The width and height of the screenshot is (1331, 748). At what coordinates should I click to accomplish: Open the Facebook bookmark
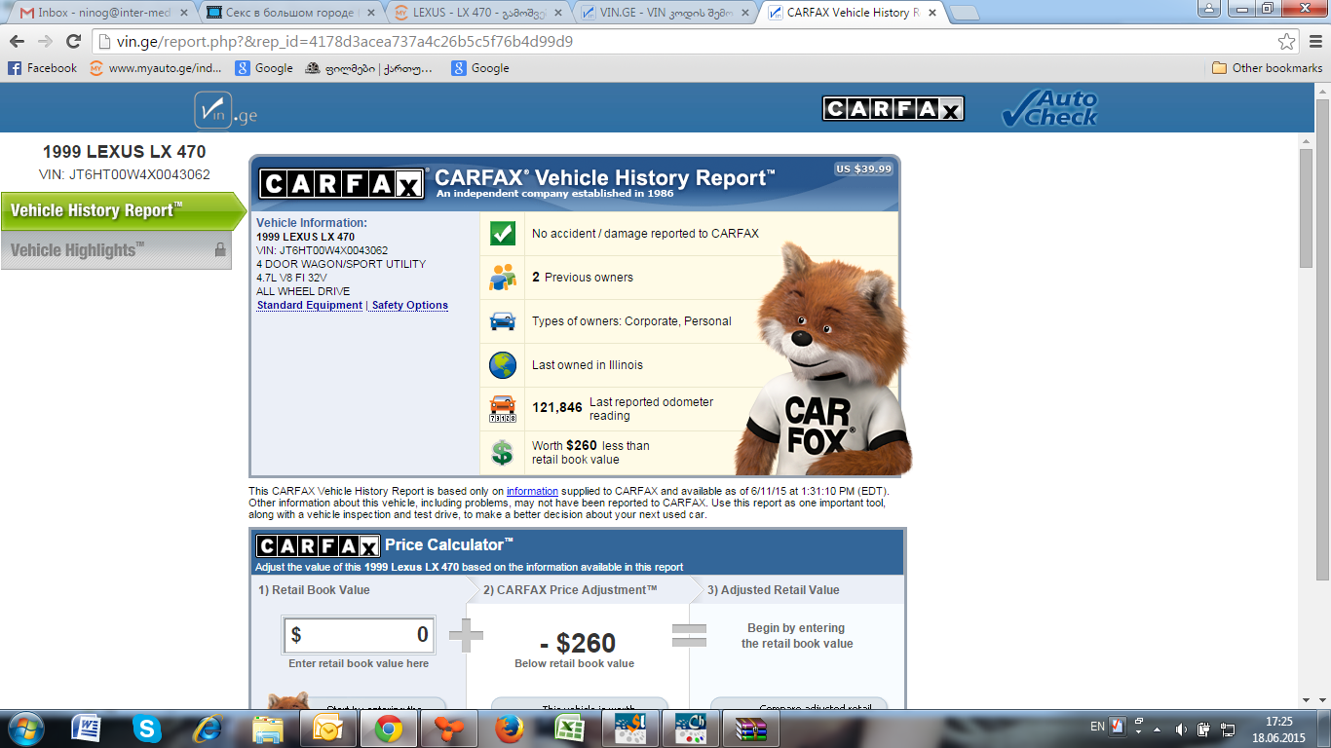click(42, 68)
